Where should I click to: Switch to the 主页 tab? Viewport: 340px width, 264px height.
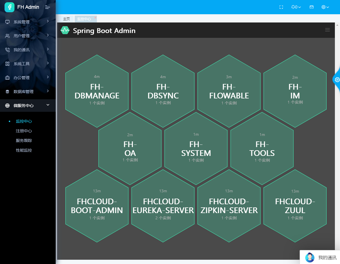66,19
